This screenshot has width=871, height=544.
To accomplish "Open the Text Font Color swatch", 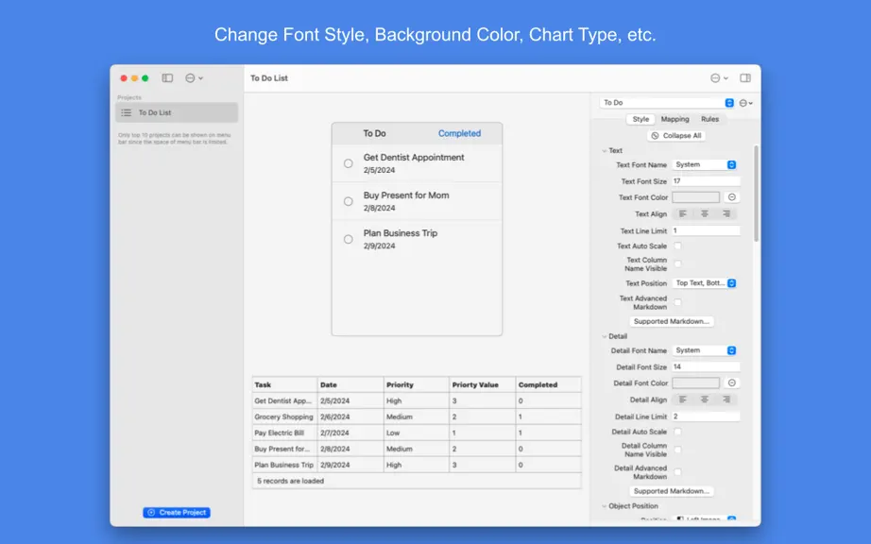I will click(695, 197).
